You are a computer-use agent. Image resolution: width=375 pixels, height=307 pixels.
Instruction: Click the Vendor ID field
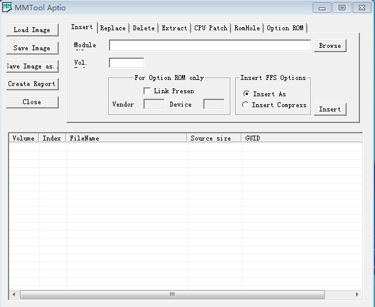[x=154, y=104]
